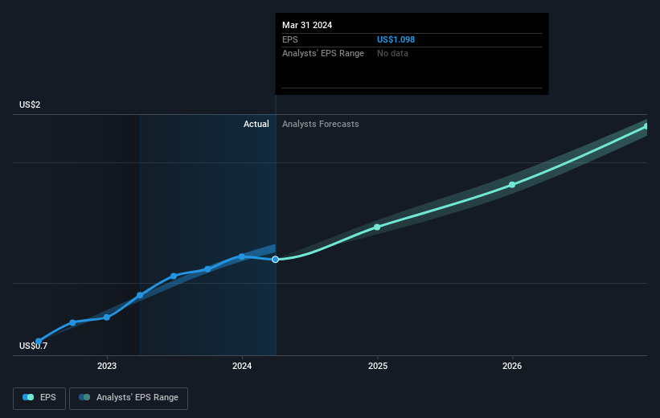Select the 2026 forecast data point
Viewport: 660px width, 418px height.
[512, 185]
